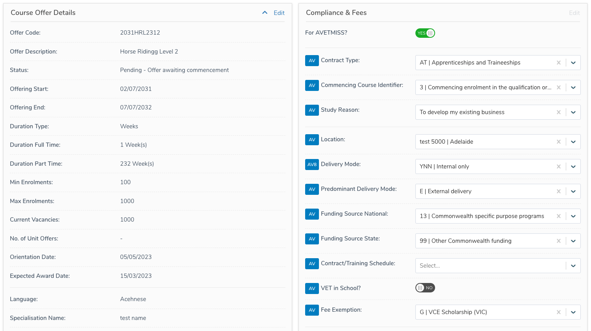Click the Min Enrolments value 100
This screenshot has width=591, height=331.
click(125, 182)
